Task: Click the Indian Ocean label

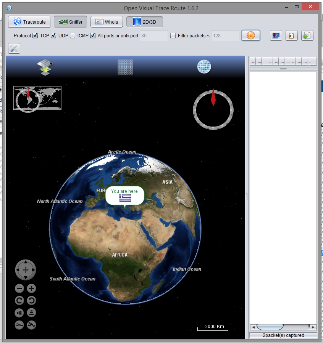Action: (187, 269)
